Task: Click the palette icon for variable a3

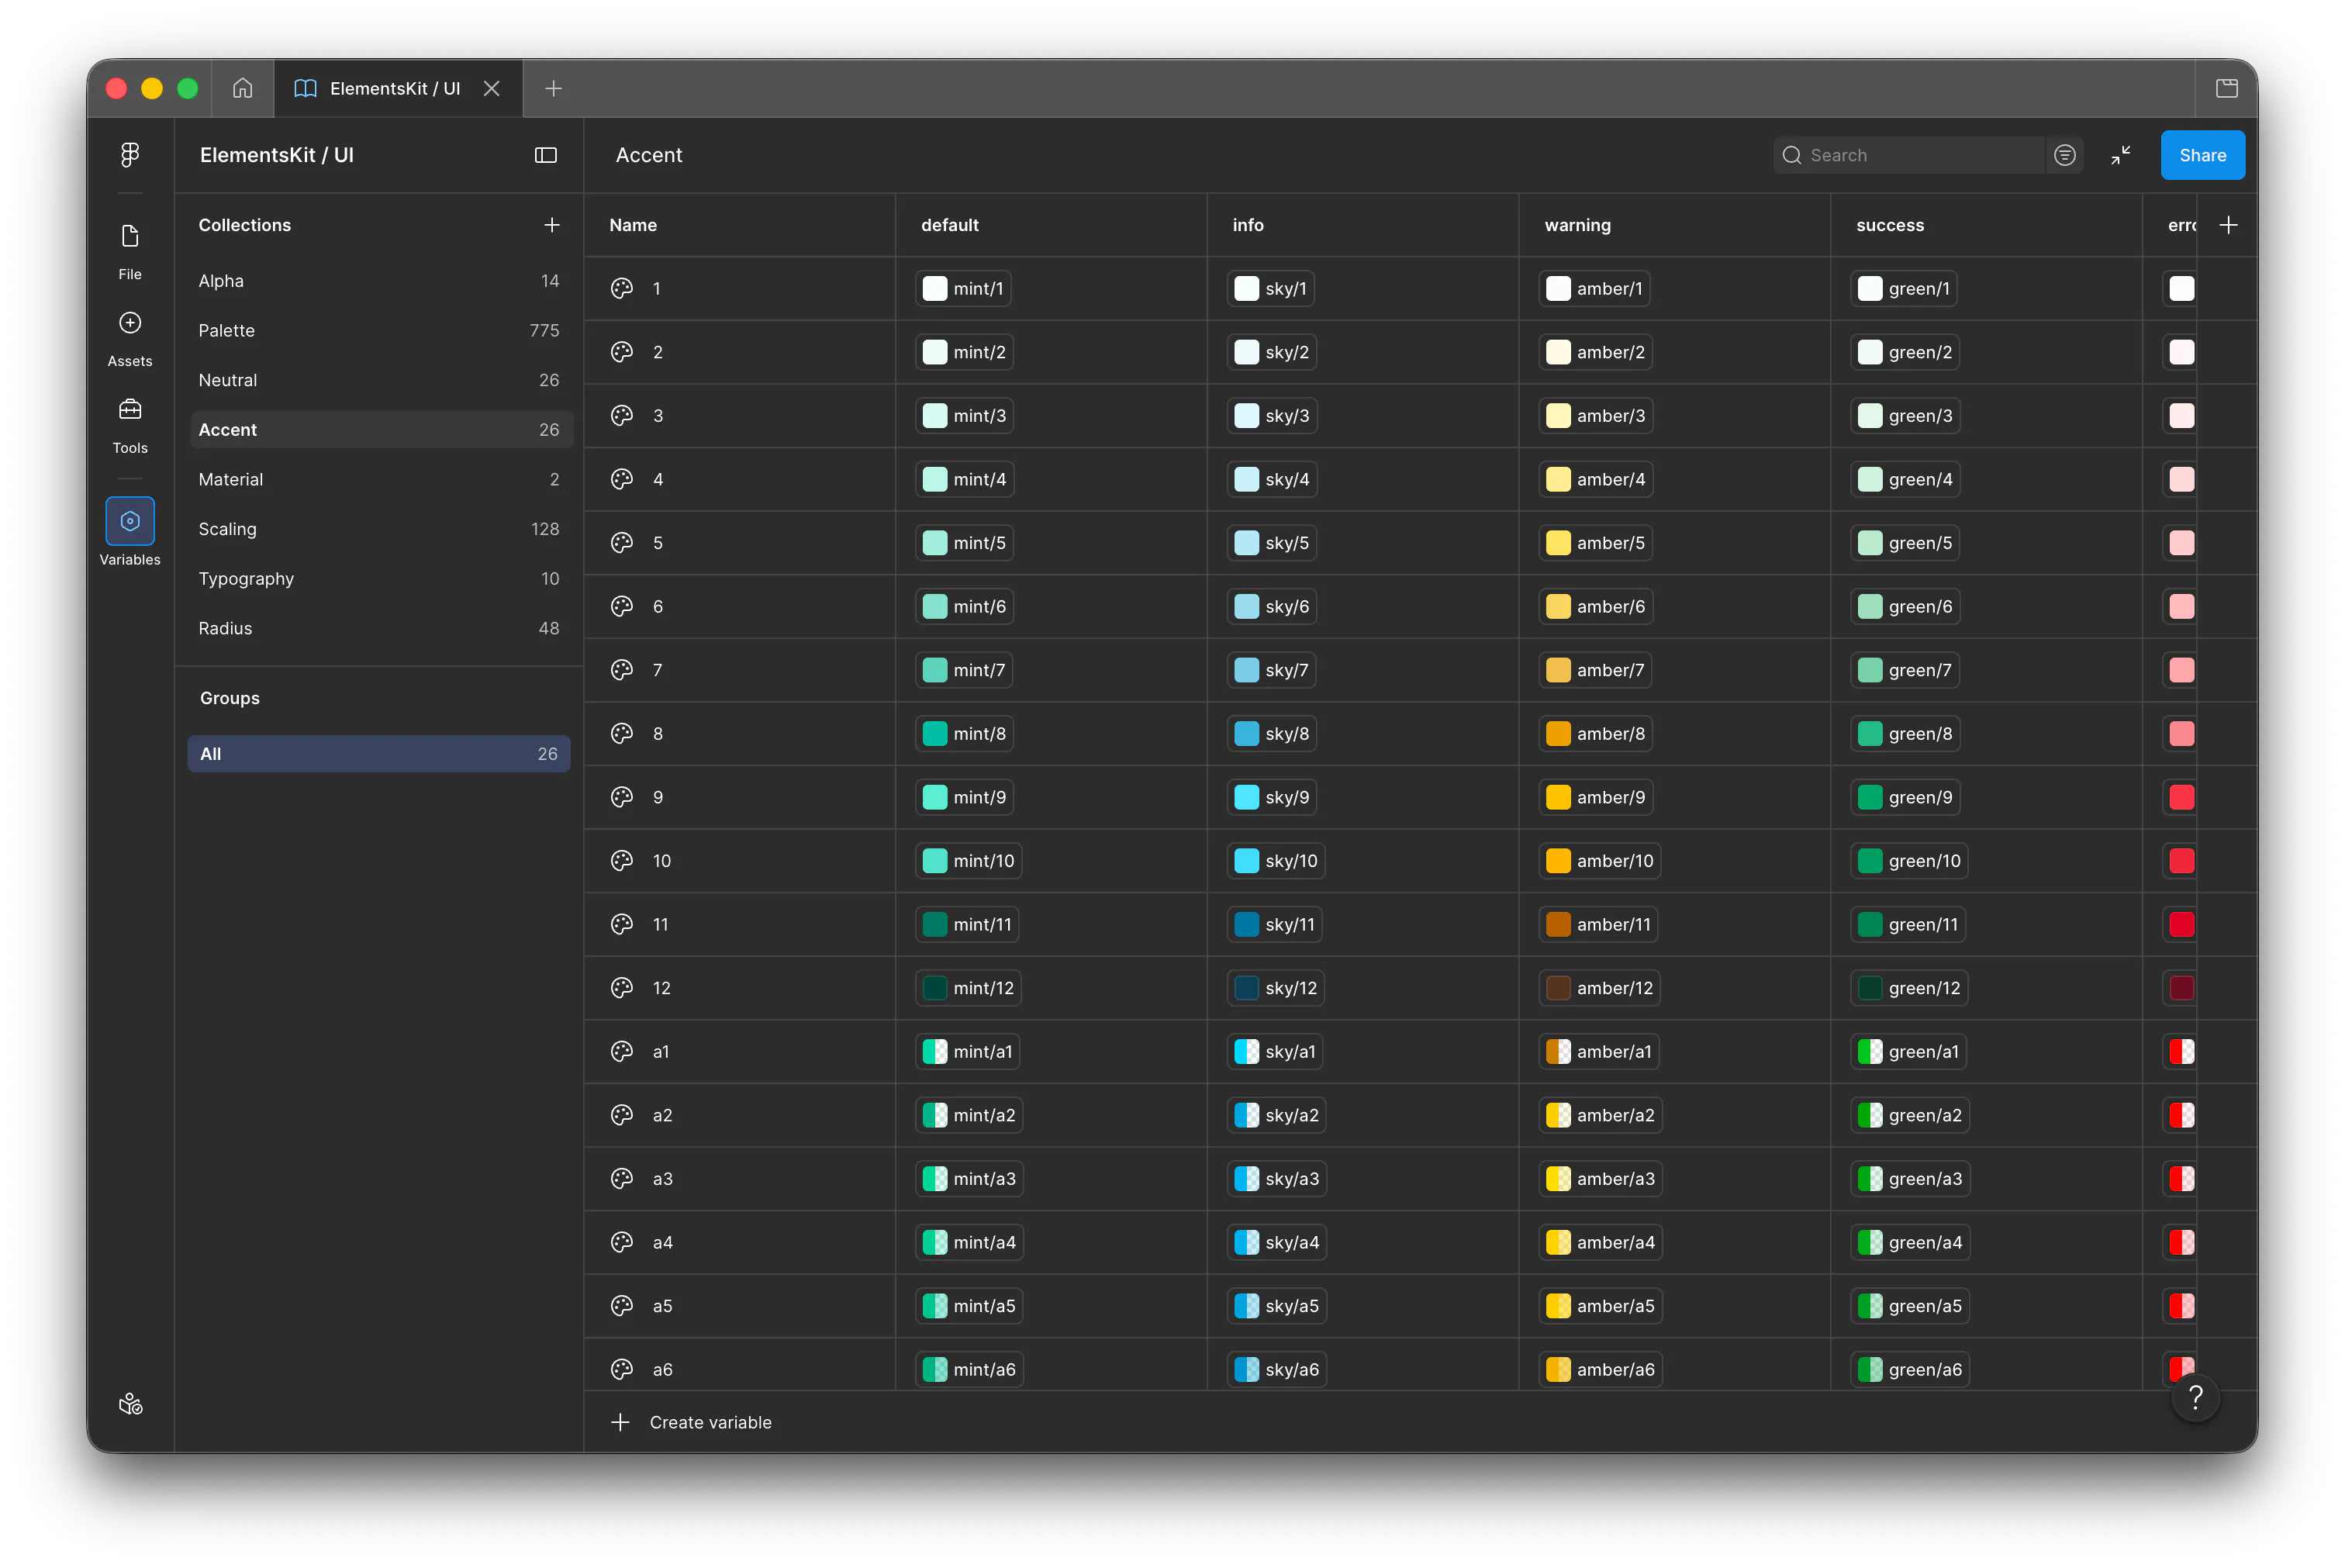Action: pos(622,1178)
